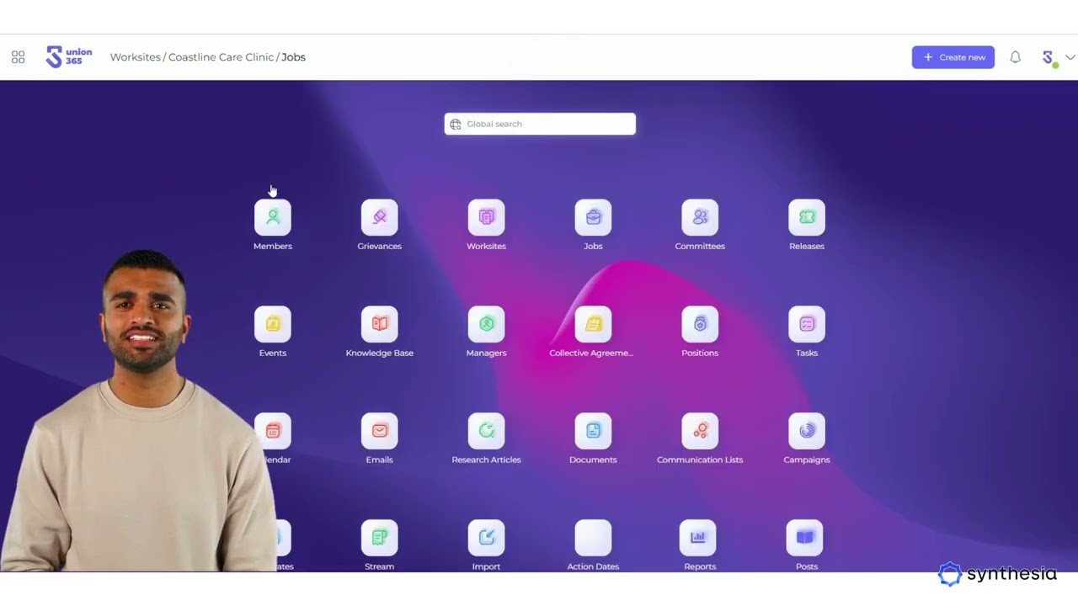Click the Global search field
1078x606 pixels.
[x=540, y=124]
